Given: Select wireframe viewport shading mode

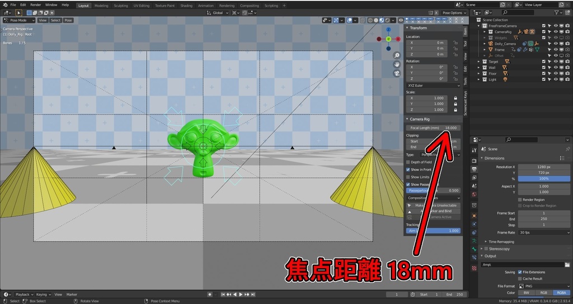Looking at the screenshot, I should [x=370, y=21].
